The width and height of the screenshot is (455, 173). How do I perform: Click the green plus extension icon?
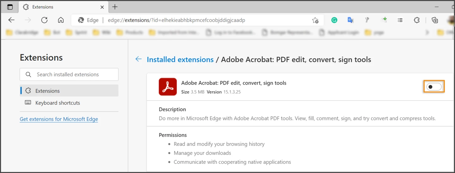[x=384, y=20]
